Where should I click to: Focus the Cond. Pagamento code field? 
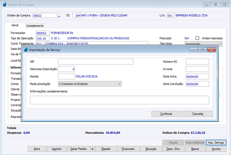pyautogui.click(x=40, y=43)
